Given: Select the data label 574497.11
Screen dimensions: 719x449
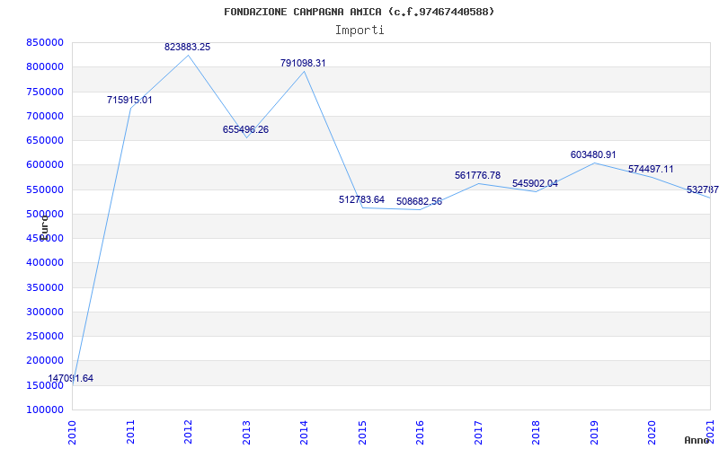Looking at the screenshot, I should tap(651, 169).
